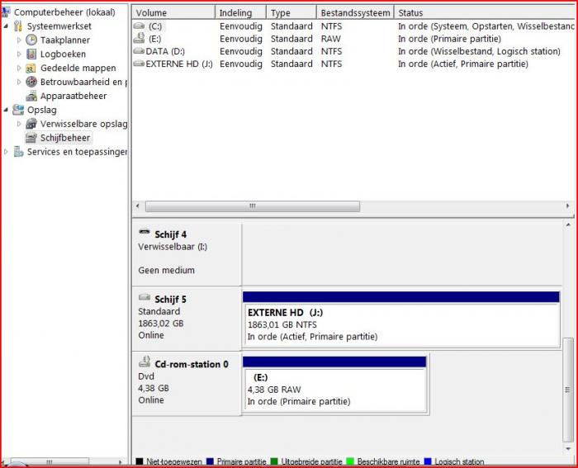Screen dimensions: 578x468
Task: Click '1863,02 GB' under Schijf 5
Action: coord(161,324)
